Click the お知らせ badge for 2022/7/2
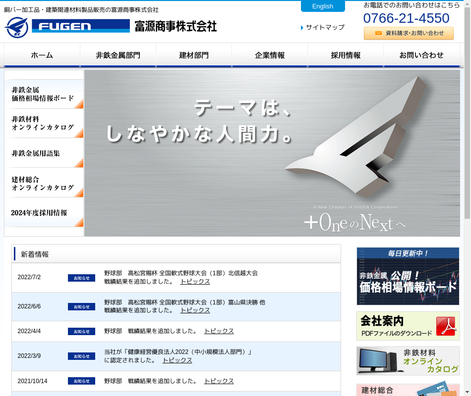 coord(81,278)
